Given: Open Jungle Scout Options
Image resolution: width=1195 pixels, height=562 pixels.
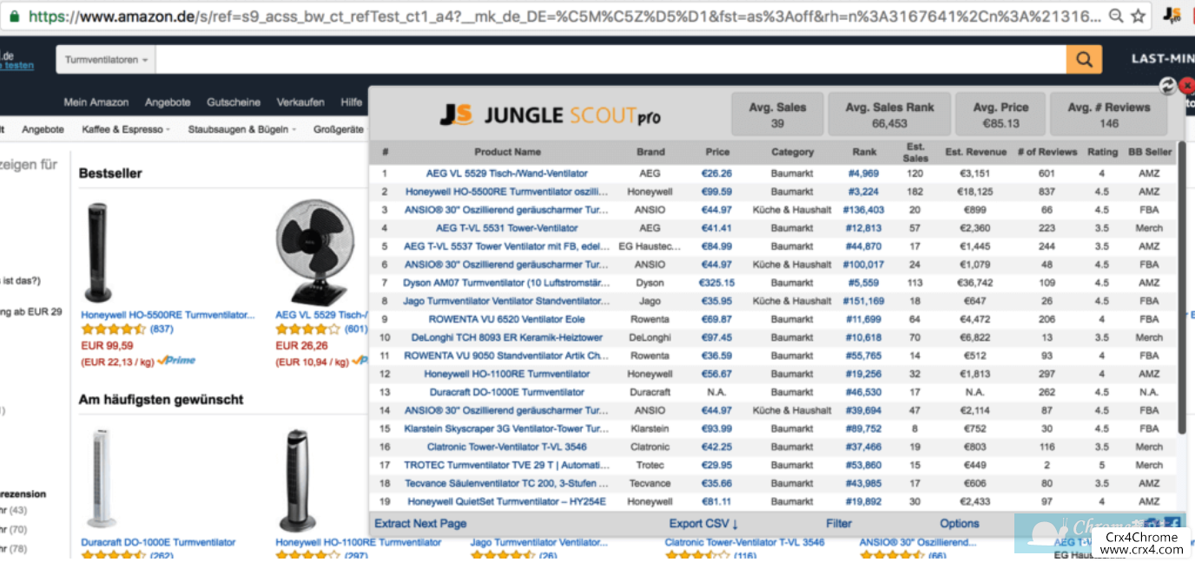Looking at the screenshot, I should pos(960,524).
